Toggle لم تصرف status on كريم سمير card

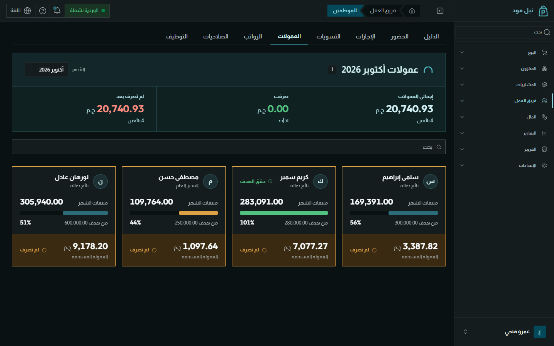(253, 250)
